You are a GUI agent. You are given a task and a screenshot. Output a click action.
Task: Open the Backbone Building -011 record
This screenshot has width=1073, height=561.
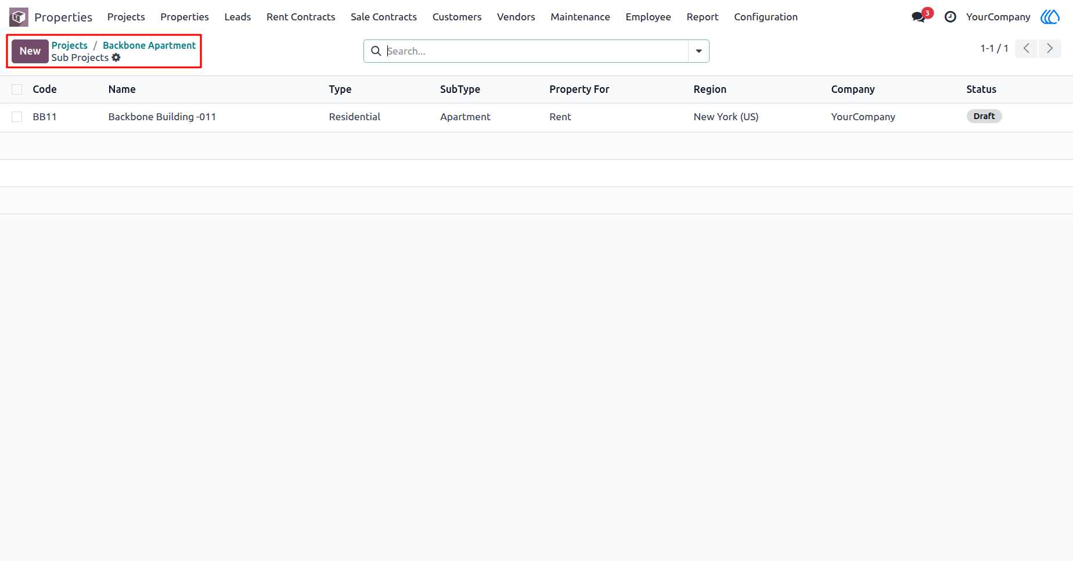point(162,117)
